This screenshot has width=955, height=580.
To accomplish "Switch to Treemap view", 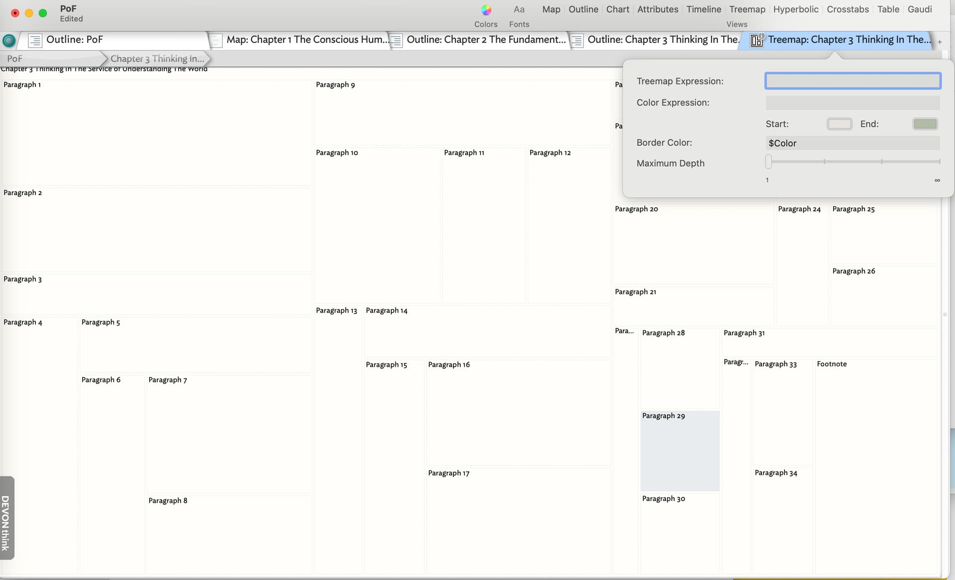I will click(747, 9).
